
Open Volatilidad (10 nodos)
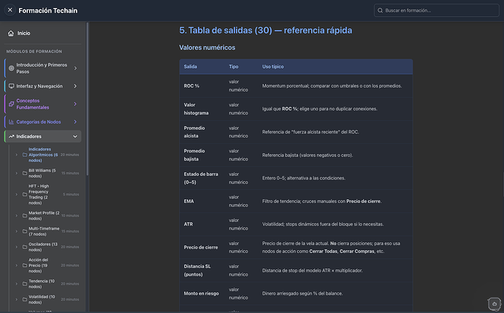click(42, 300)
